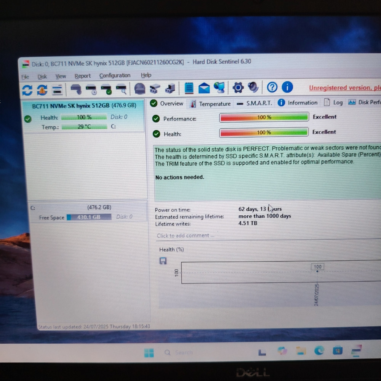
Task: Click Hard Disk Sentinel title bar app icon
Action: [x=26, y=64]
